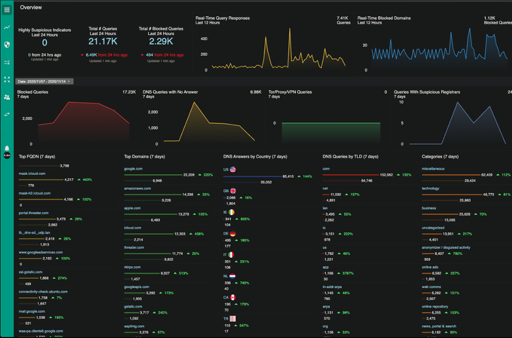Select amazonaws.com in Top Domains

click(138, 188)
